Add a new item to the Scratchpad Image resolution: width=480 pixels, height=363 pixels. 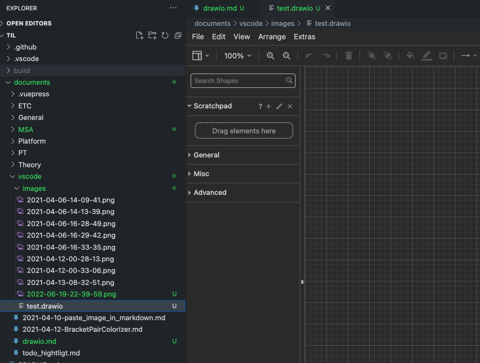pos(268,107)
